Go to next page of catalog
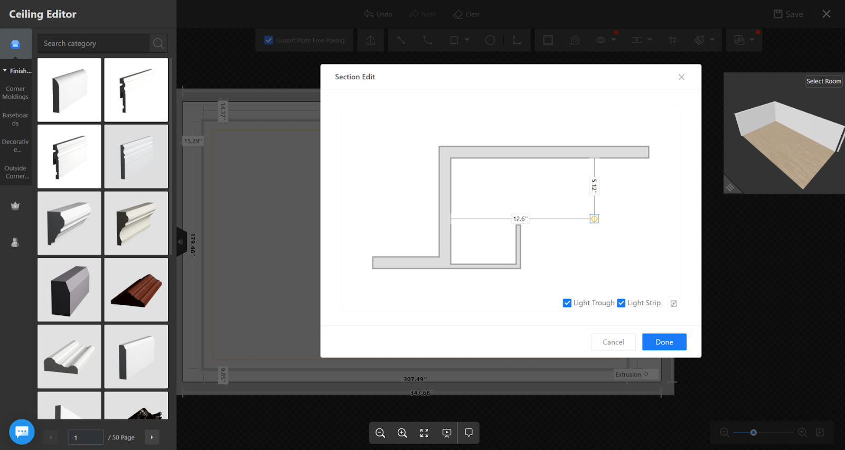Screen dimensions: 845x450 click(152, 437)
